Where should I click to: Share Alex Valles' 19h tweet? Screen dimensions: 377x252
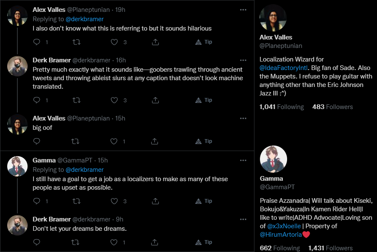point(155,42)
